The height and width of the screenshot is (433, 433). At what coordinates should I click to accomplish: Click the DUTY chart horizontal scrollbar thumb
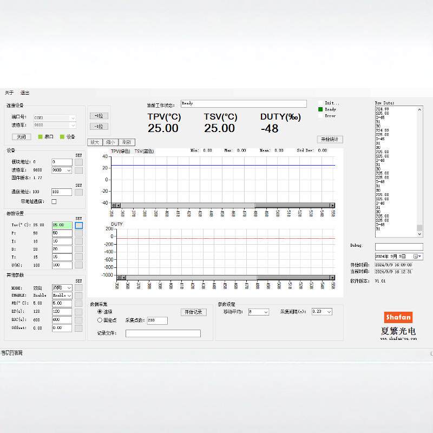click(293, 277)
